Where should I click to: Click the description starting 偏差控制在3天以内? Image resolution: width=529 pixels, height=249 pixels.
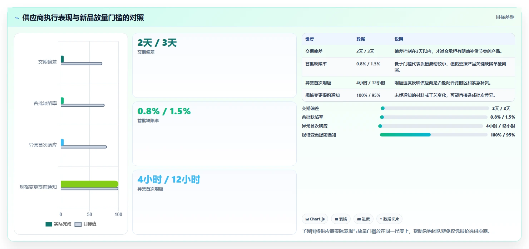click(449, 51)
